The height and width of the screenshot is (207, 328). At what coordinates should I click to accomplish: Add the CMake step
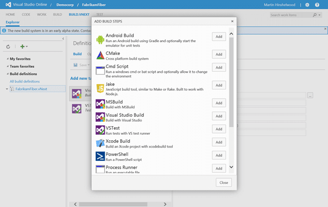coord(219,54)
